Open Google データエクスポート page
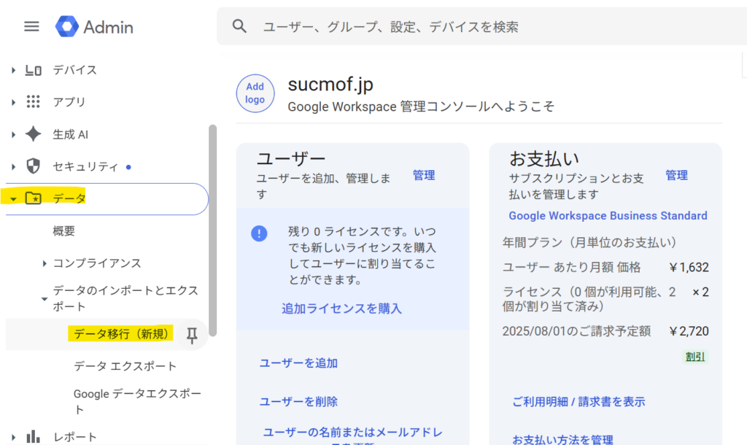Screen dimensions: 747x445 click(137, 401)
